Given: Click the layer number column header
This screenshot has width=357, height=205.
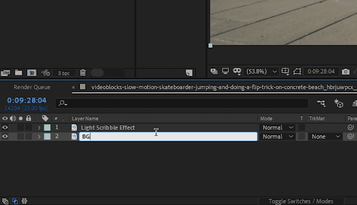Looking at the screenshot, I should (56, 118).
